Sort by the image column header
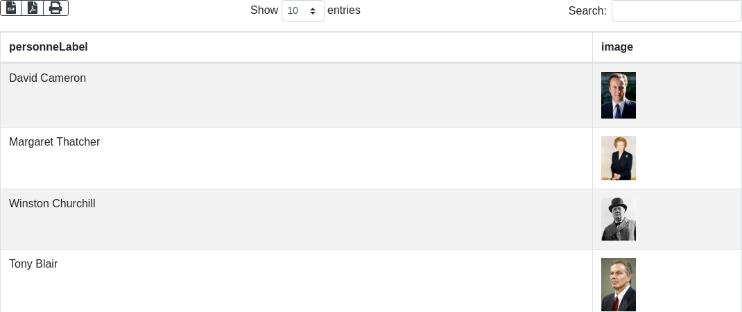Viewport: 742px width, 312px height. coord(617,47)
